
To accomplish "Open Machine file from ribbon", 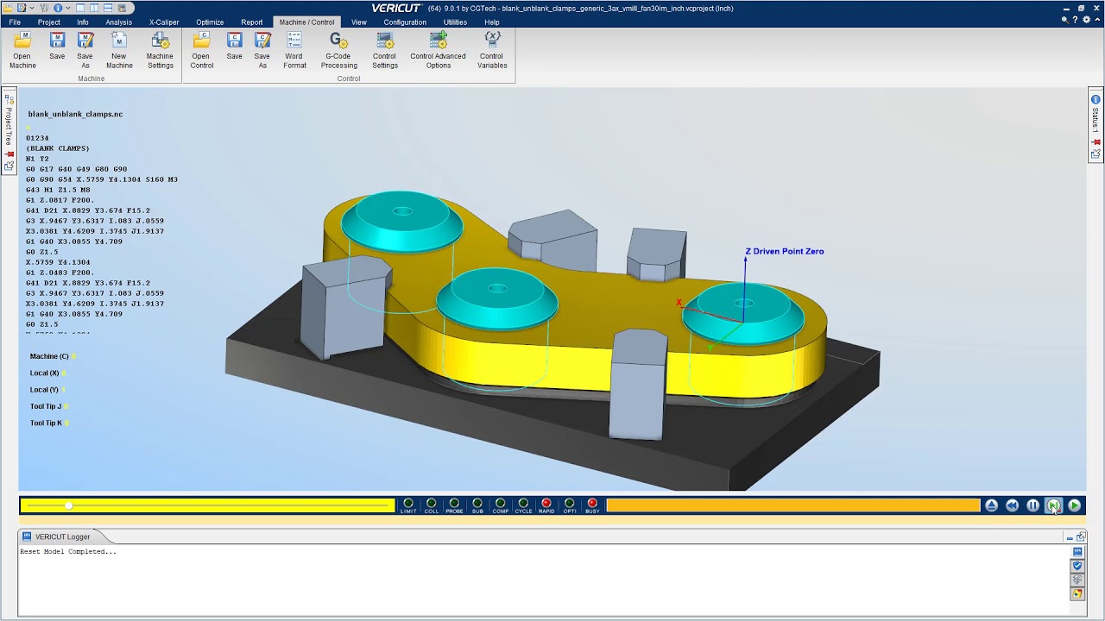I will (x=22, y=50).
